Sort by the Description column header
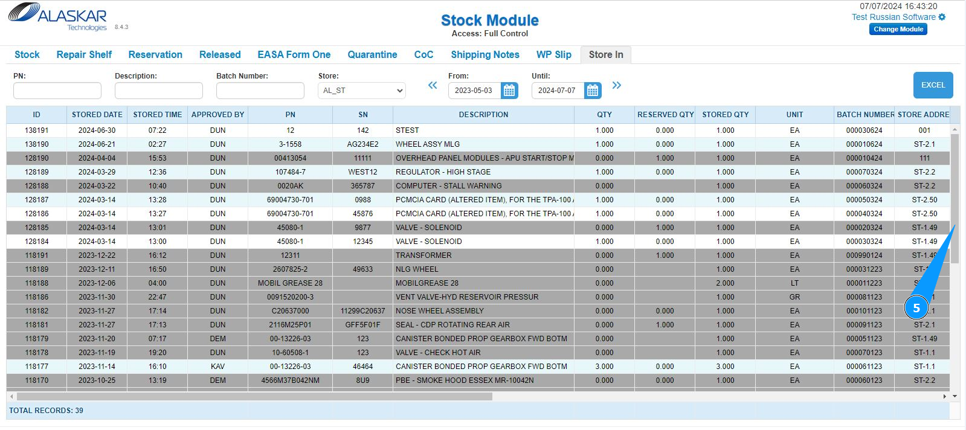The image size is (966, 430). click(483, 115)
